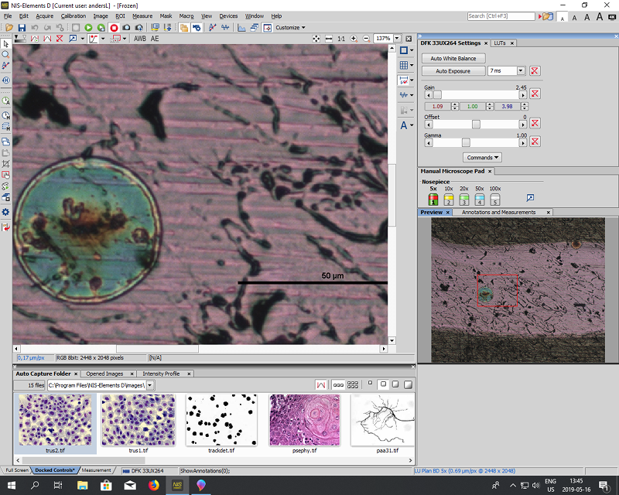Viewport: 619px width, 495px height.
Task: Click the AE auto exposure toolbar icon
Action: pos(155,38)
